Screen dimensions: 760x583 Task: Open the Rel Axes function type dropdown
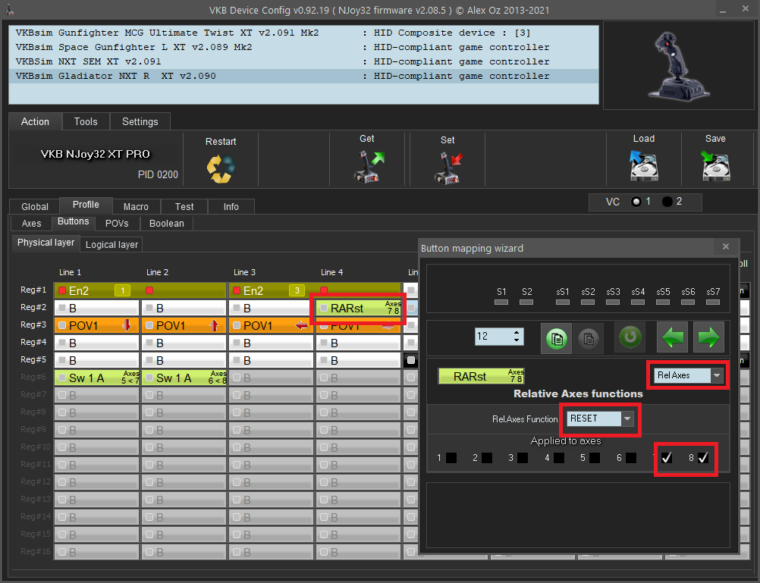coord(717,375)
